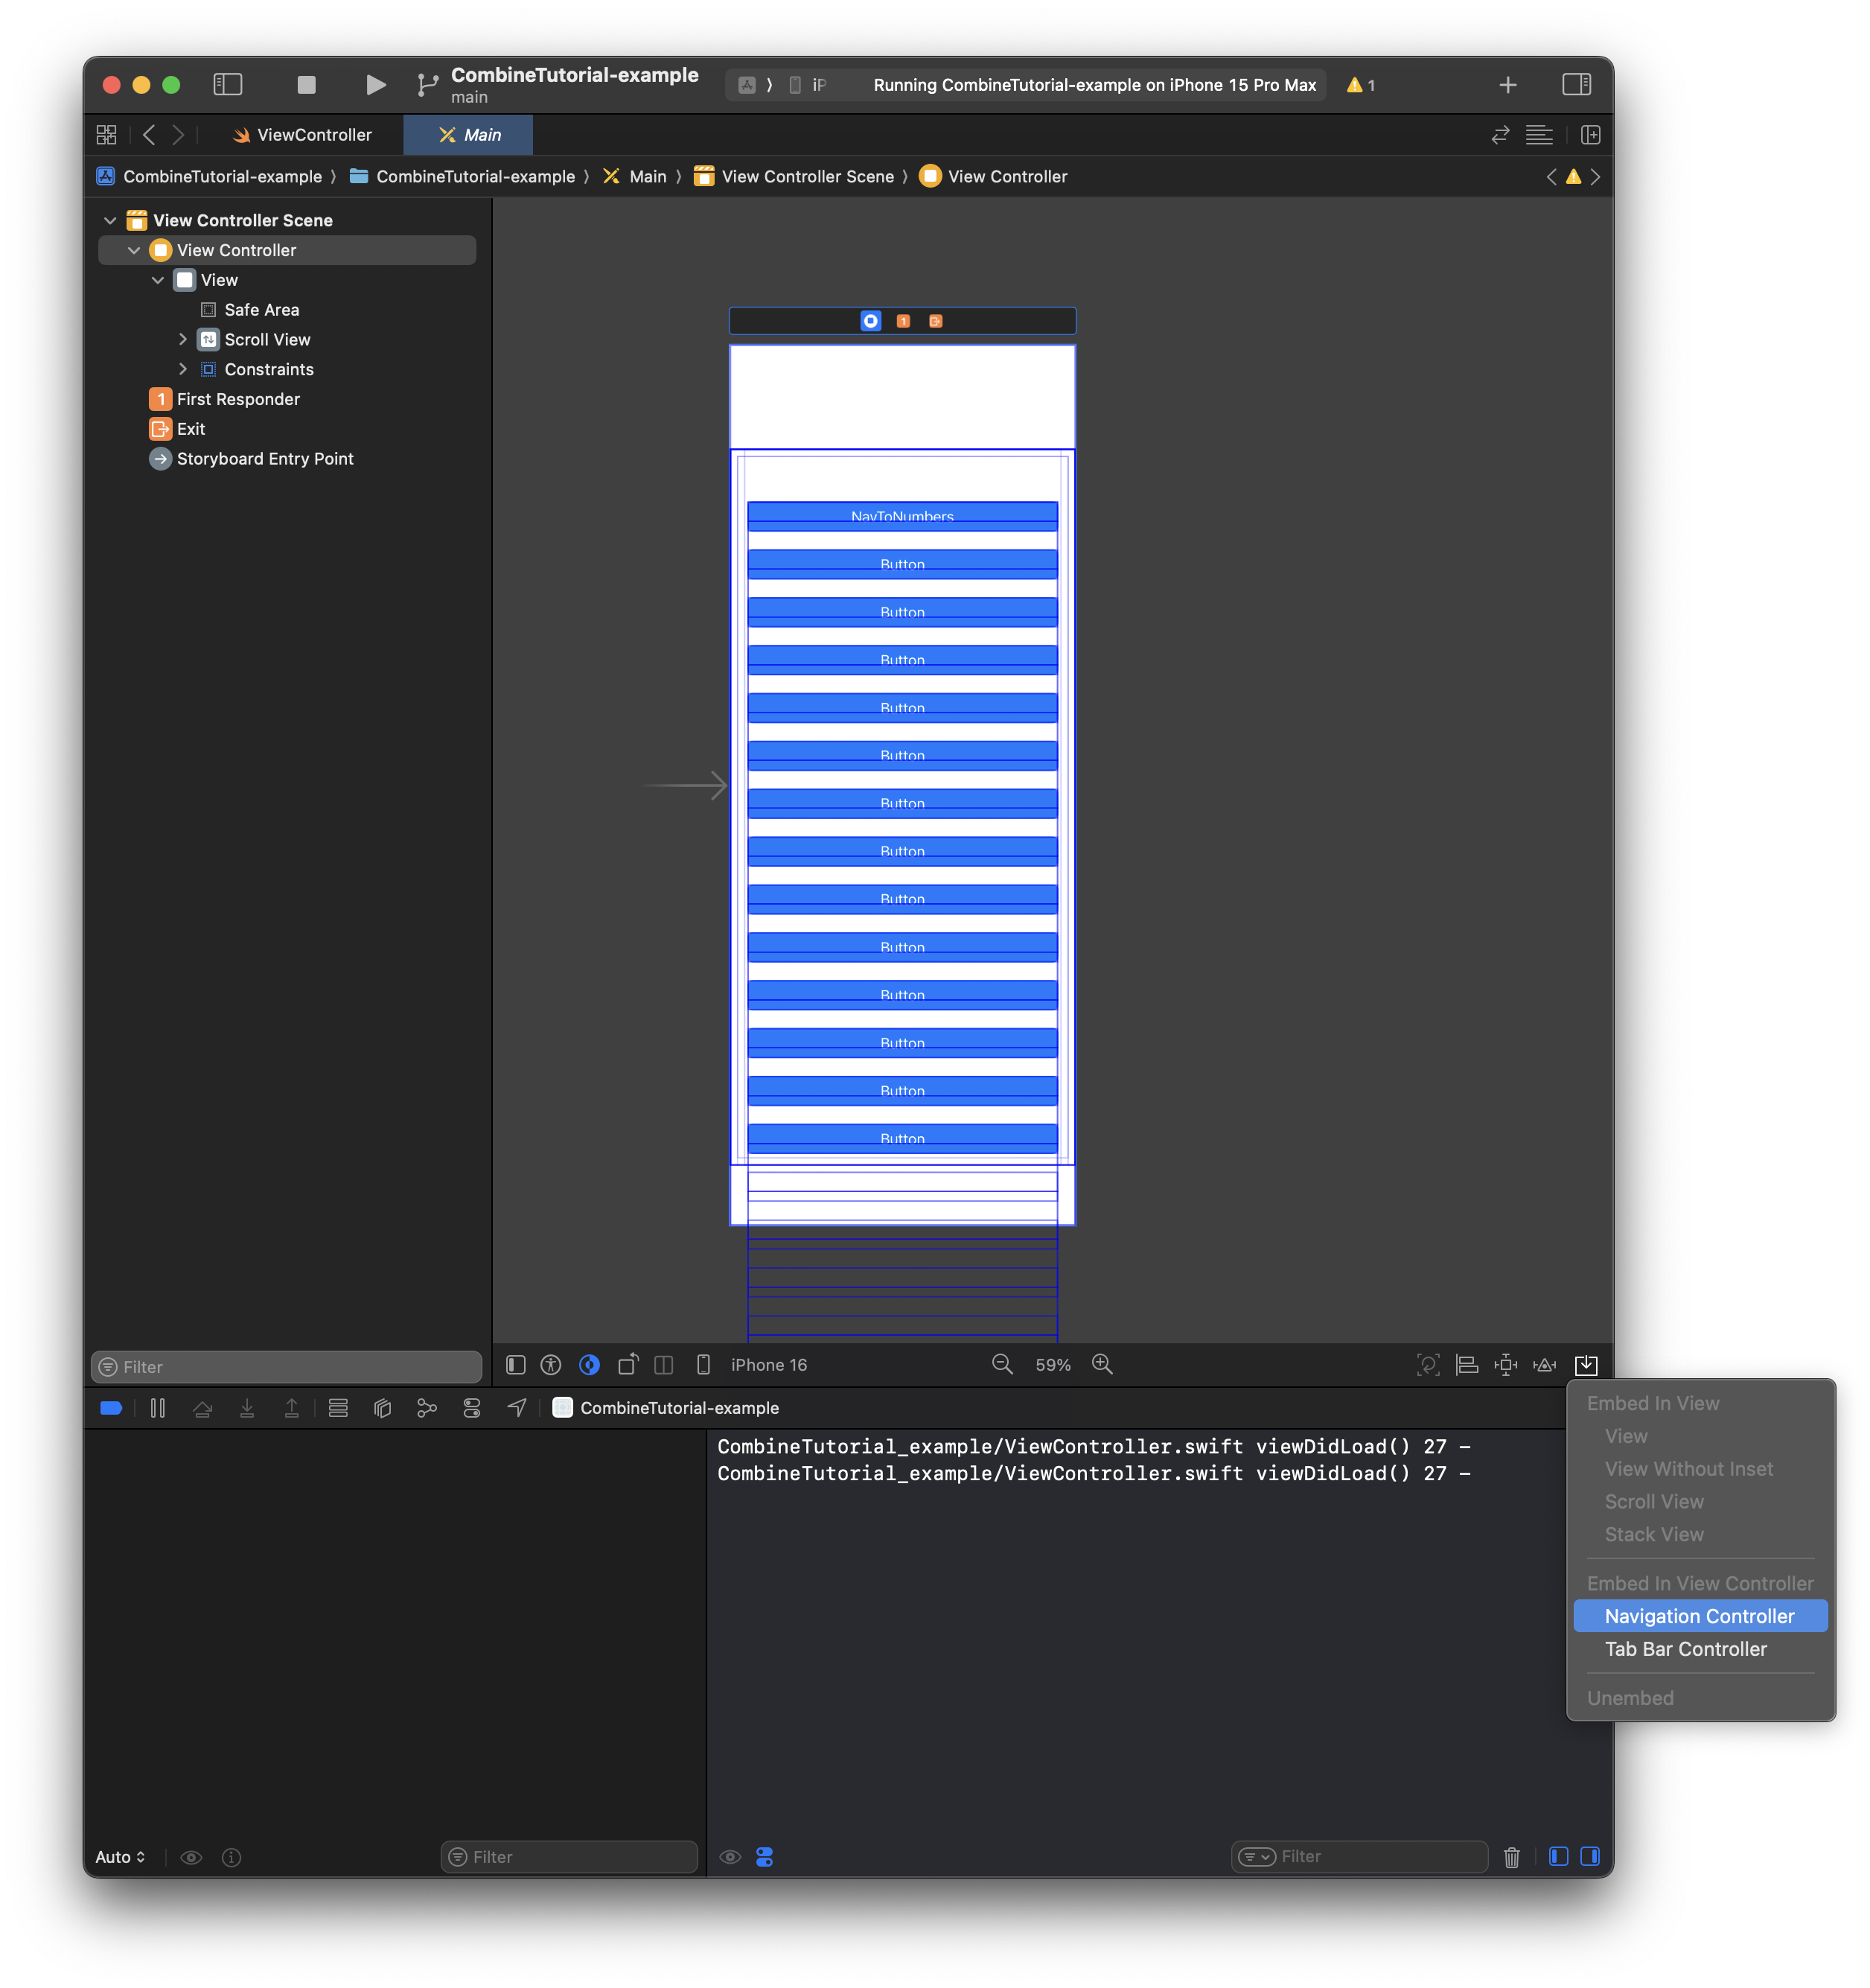The height and width of the screenshot is (1988, 1870).
Task: Open the Embed In button in canvas bar
Action: (1586, 1365)
